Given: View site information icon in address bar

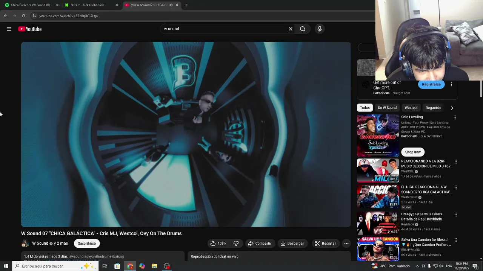Looking at the screenshot, I should point(34,16).
